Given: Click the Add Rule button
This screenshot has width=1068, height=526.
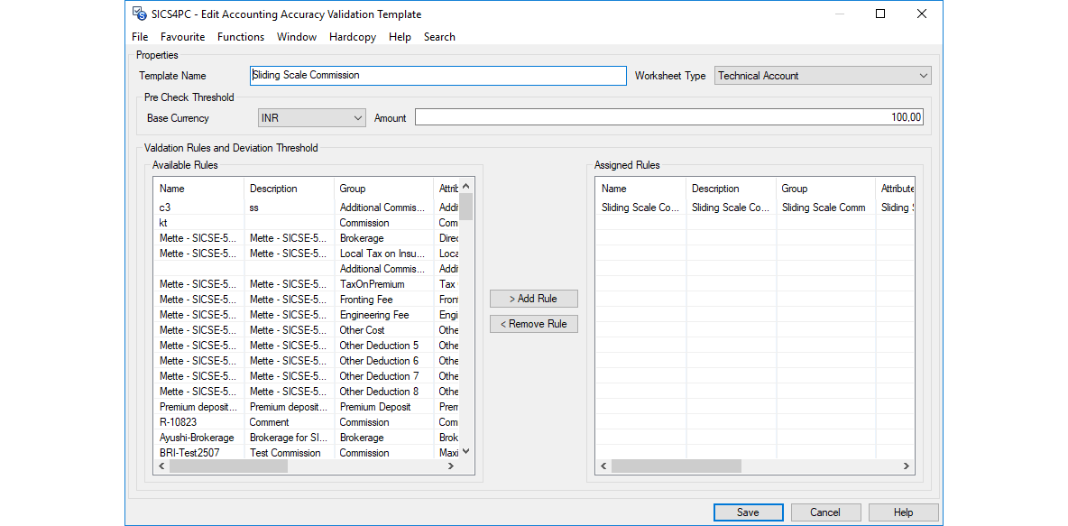Looking at the screenshot, I should click(533, 298).
